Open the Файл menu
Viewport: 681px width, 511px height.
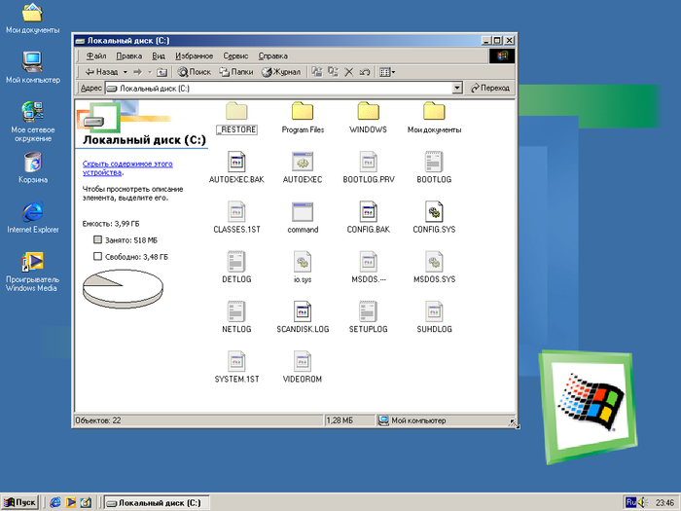coord(95,55)
